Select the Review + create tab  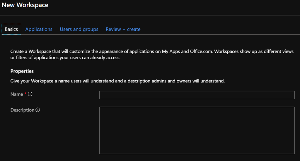tap(123, 29)
